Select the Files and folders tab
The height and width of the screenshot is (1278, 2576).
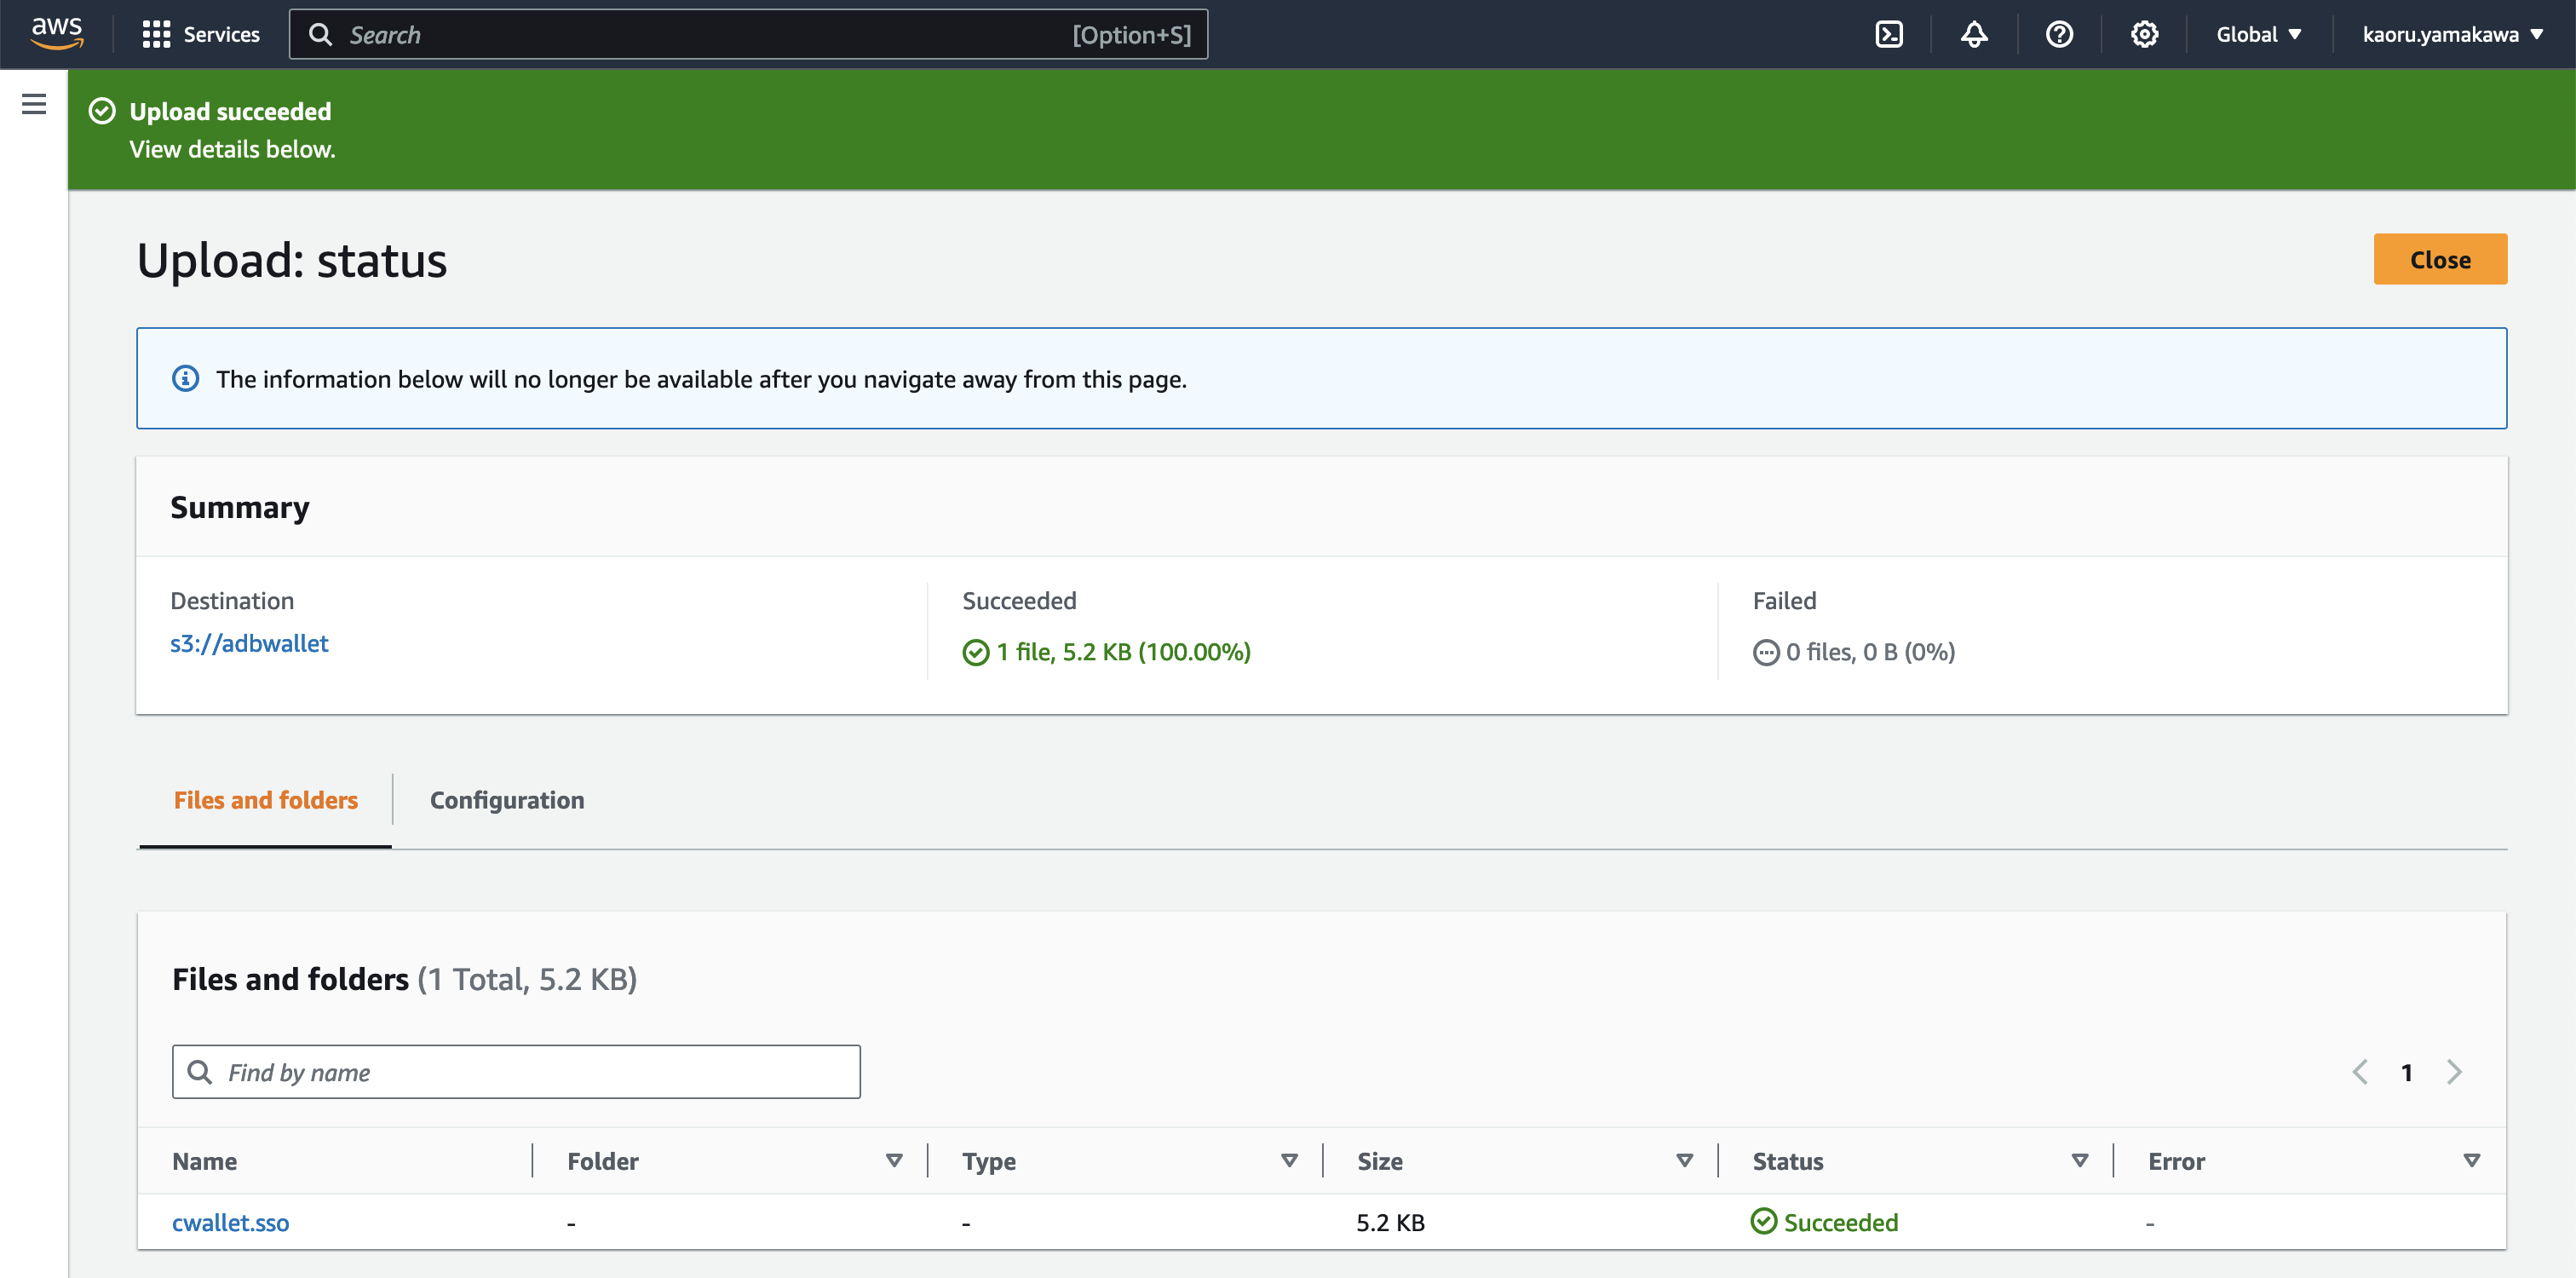pyautogui.click(x=266, y=800)
